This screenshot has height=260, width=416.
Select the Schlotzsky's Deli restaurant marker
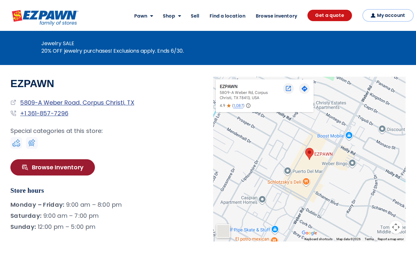point(306,182)
